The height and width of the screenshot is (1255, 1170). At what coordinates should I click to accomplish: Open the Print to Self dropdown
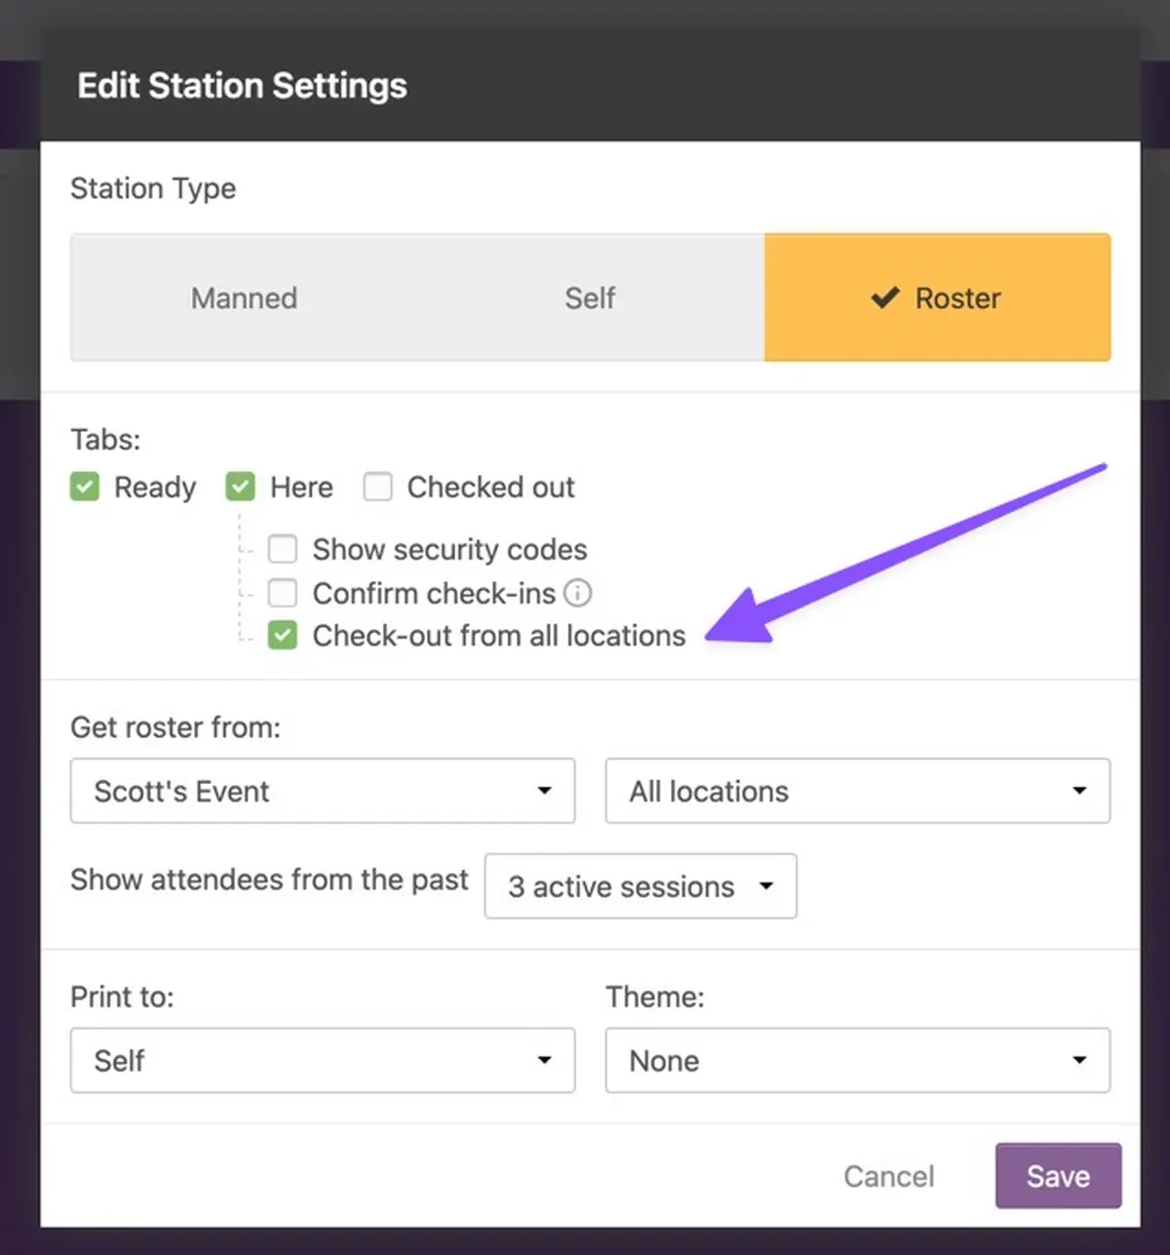[323, 1060]
